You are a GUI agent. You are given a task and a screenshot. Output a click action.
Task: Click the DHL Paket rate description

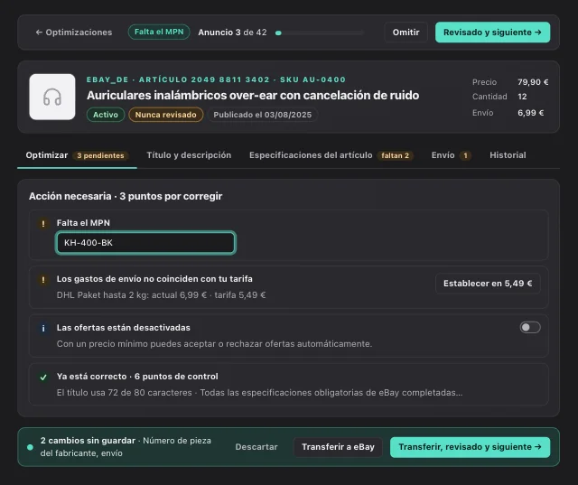(x=161, y=295)
